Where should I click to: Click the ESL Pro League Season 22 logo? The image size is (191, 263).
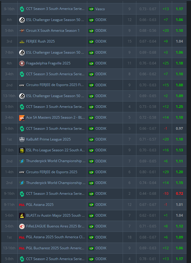click(22, 150)
